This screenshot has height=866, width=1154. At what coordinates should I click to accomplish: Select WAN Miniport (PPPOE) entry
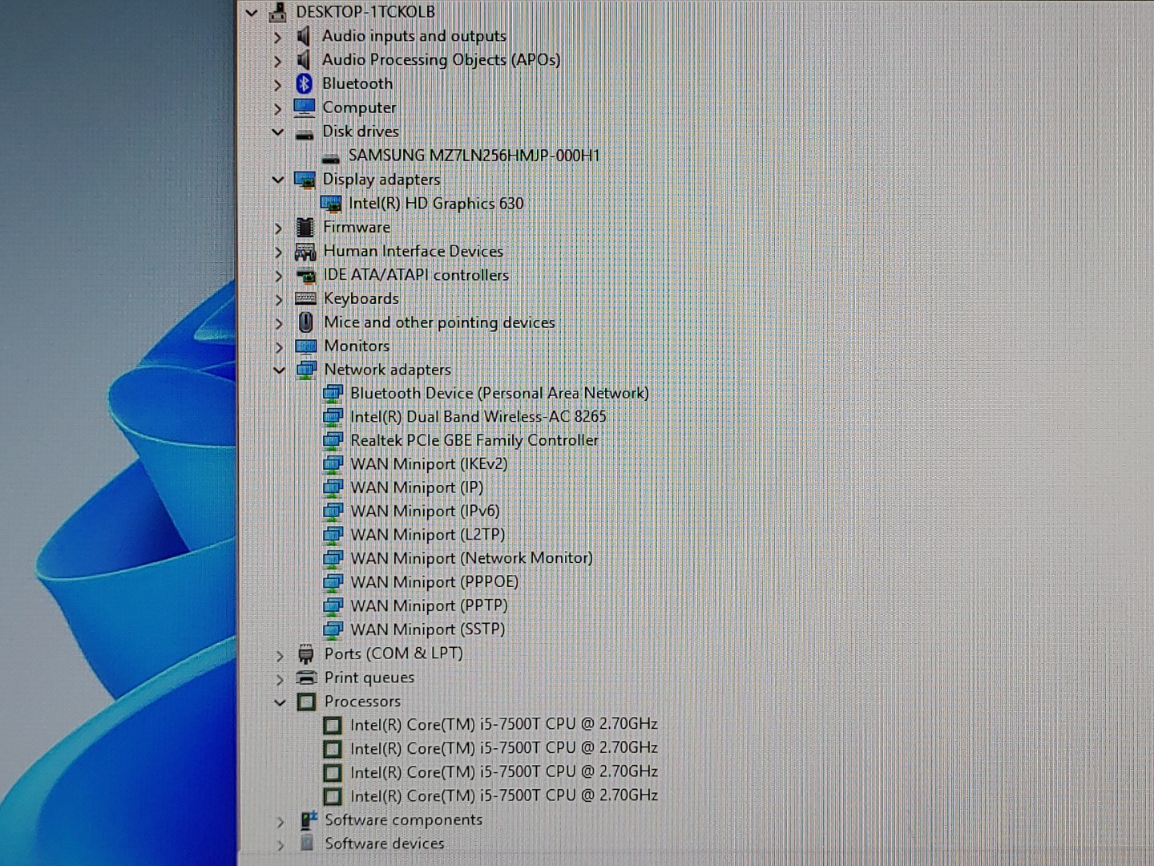pos(434,582)
